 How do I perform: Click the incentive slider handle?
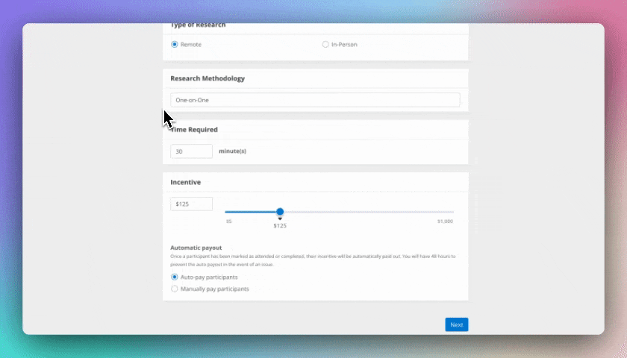pyautogui.click(x=280, y=212)
